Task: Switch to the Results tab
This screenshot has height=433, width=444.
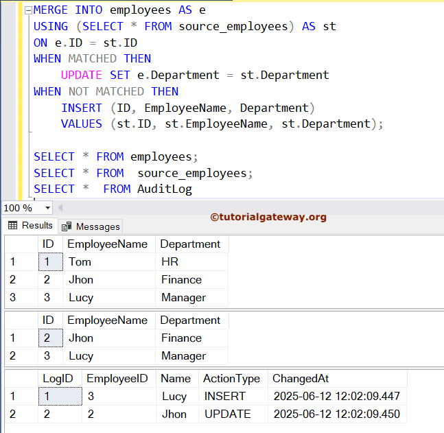Action: [30, 225]
